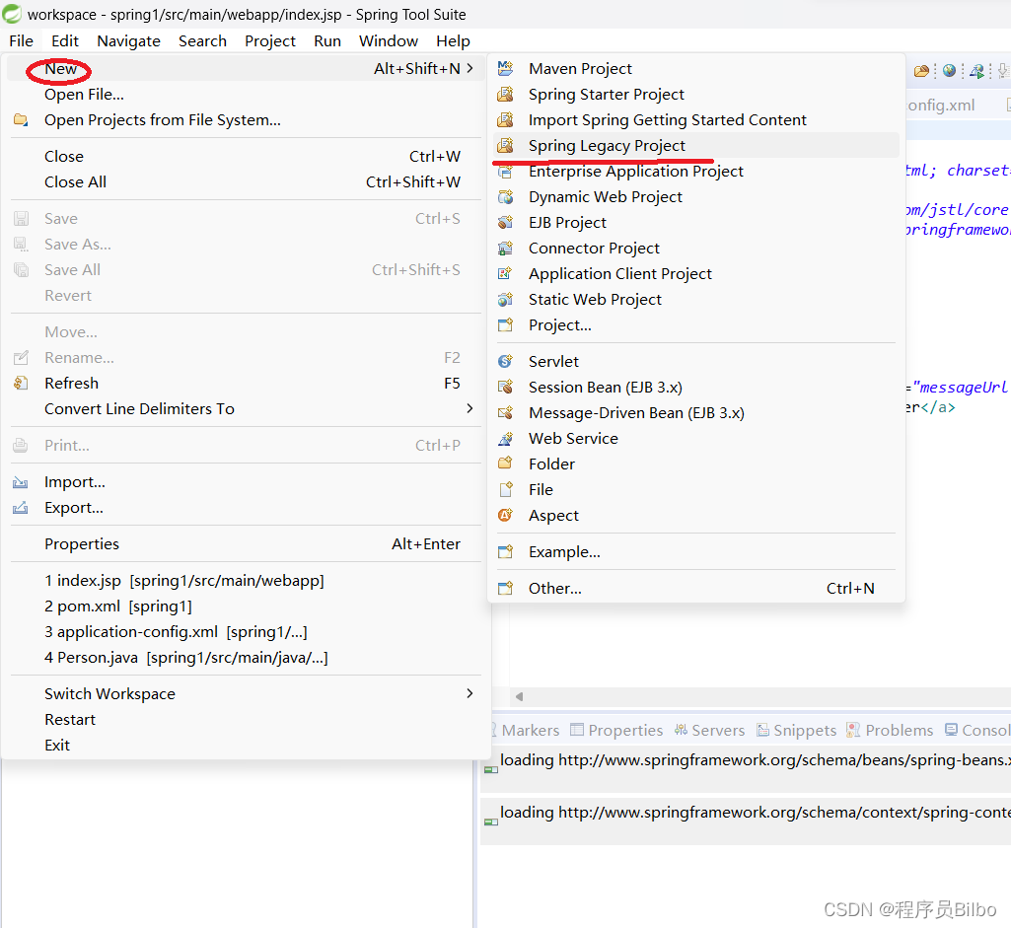Open the Project menu
Image resolution: width=1011 pixels, height=928 pixels.
270,41
